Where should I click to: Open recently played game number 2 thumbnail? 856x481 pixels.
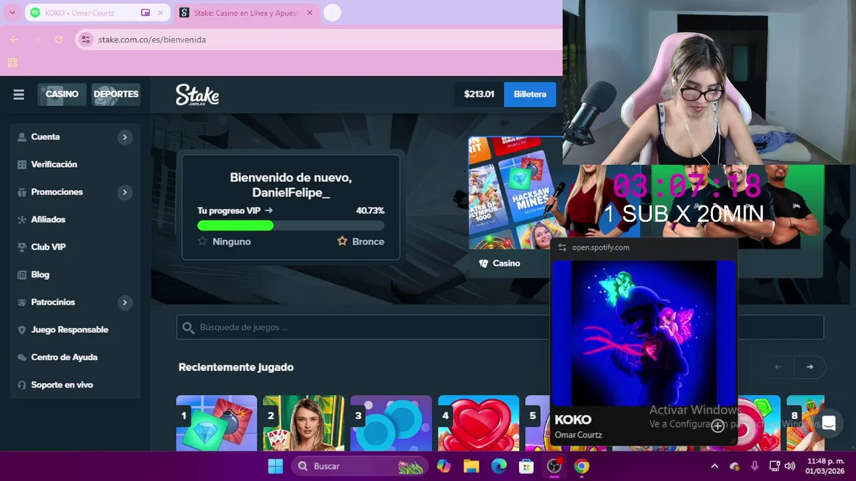[x=304, y=423]
